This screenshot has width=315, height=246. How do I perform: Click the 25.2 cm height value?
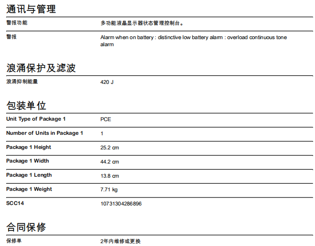(x=110, y=148)
